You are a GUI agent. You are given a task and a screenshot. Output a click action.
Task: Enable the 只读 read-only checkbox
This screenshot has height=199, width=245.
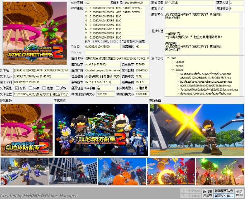pyautogui.click(x=31, y=88)
